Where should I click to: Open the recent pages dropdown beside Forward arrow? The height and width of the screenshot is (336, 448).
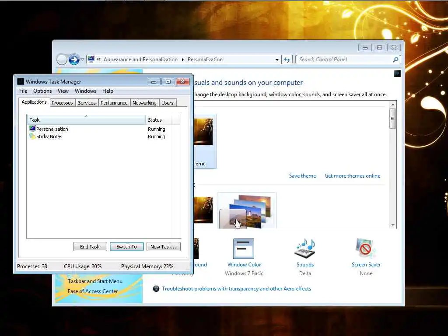pos(82,59)
